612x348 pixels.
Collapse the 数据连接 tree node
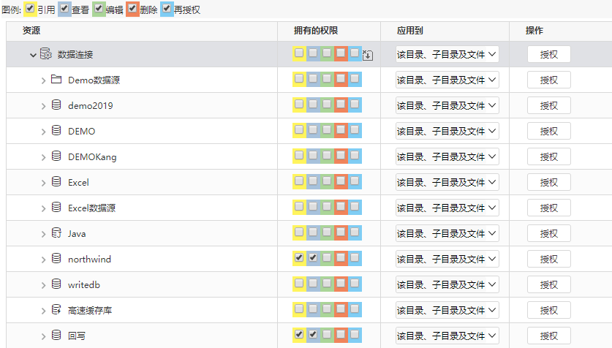(33, 55)
